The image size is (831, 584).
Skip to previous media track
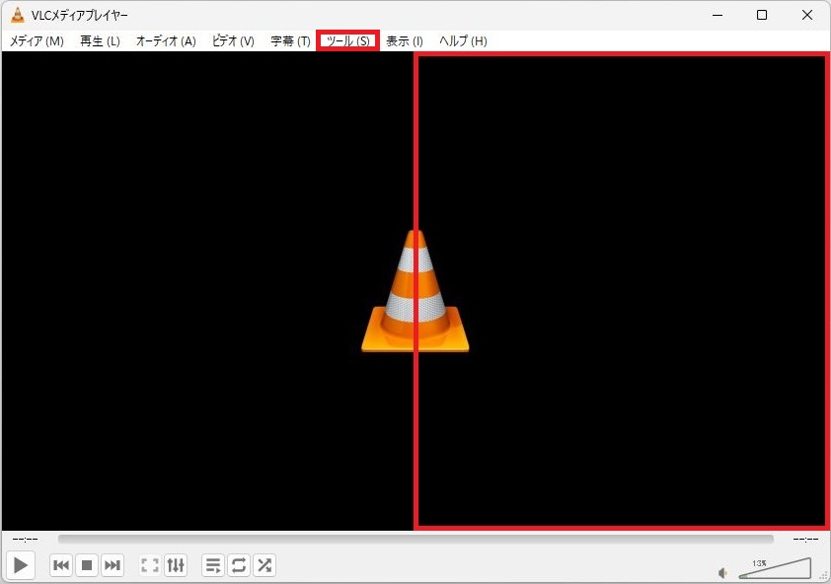point(61,565)
